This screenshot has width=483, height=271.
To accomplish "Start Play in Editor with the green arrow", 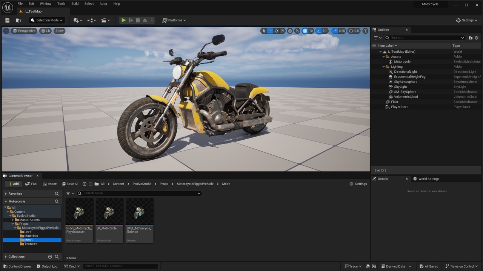I will (123, 20).
